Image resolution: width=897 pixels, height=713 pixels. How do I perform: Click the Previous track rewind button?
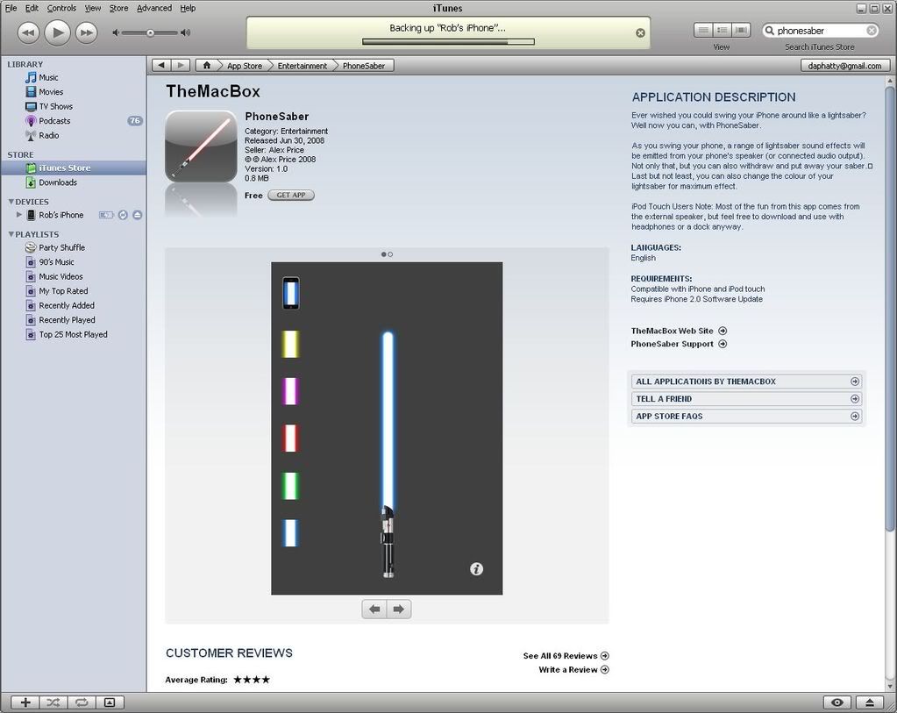28,32
